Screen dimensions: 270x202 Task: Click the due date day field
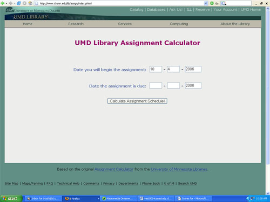[x=173, y=86]
